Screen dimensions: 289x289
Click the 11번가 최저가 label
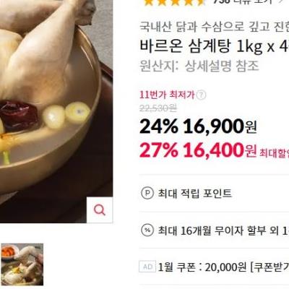pos(167,95)
